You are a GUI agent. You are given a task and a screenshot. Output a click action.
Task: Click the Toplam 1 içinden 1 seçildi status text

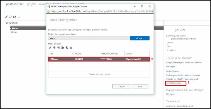pyautogui.click(x=99, y=74)
